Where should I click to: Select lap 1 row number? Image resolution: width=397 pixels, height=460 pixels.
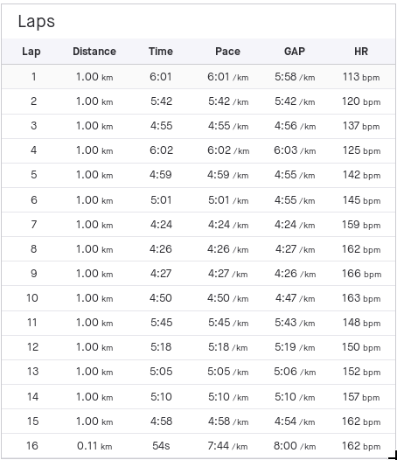pyautogui.click(x=34, y=77)
